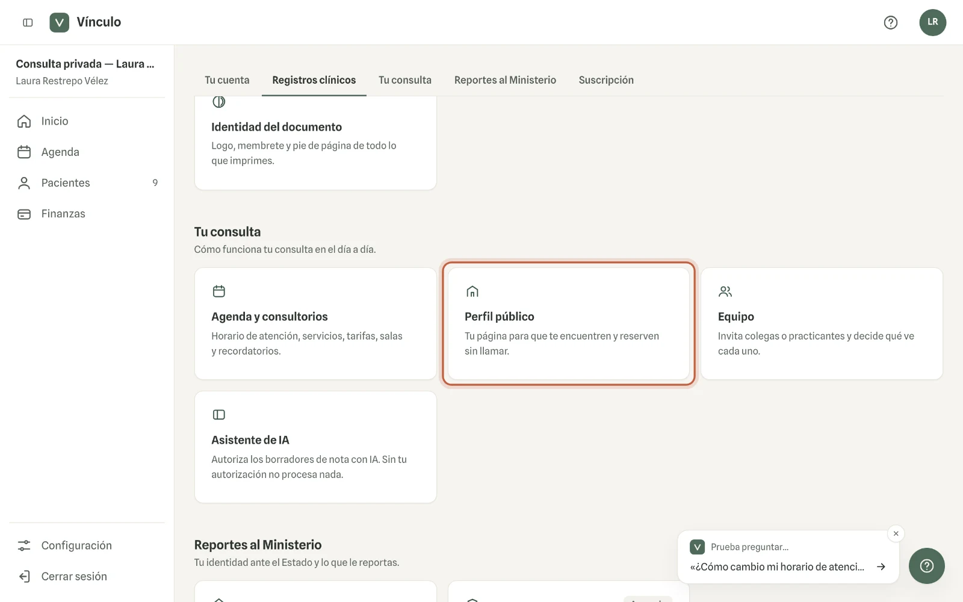
Task: Click the panel icon on Asistente de IA card
Action: pos(219,415)
